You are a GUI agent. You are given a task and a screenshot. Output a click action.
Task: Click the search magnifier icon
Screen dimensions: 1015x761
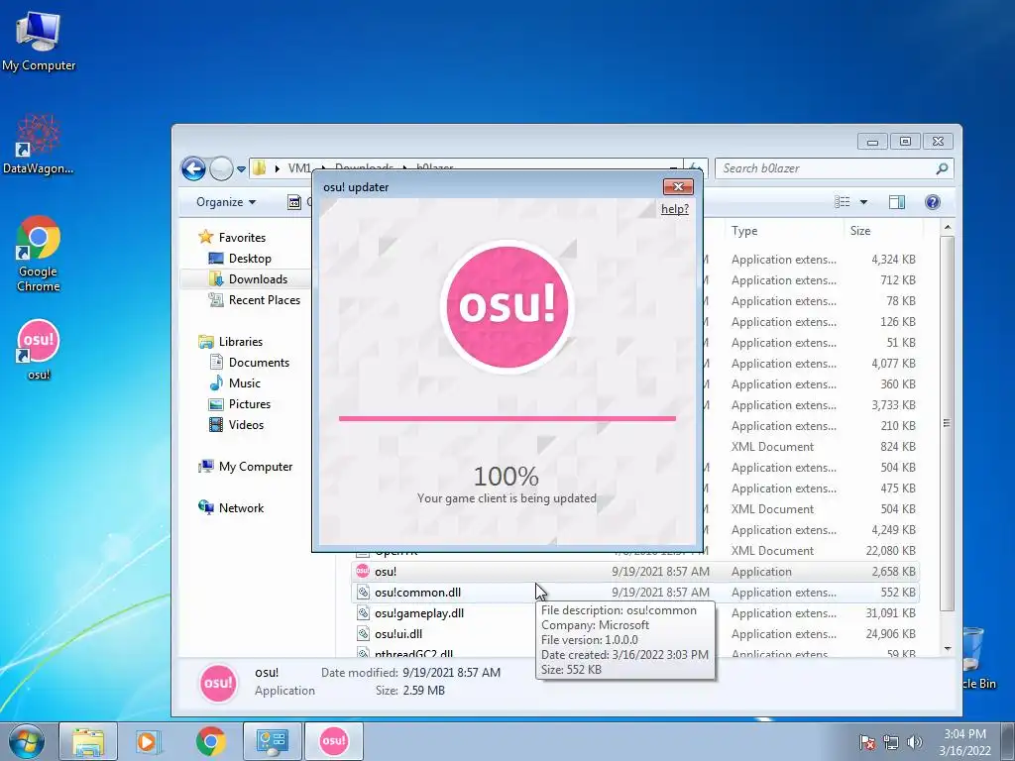click(x=942, y=168)
